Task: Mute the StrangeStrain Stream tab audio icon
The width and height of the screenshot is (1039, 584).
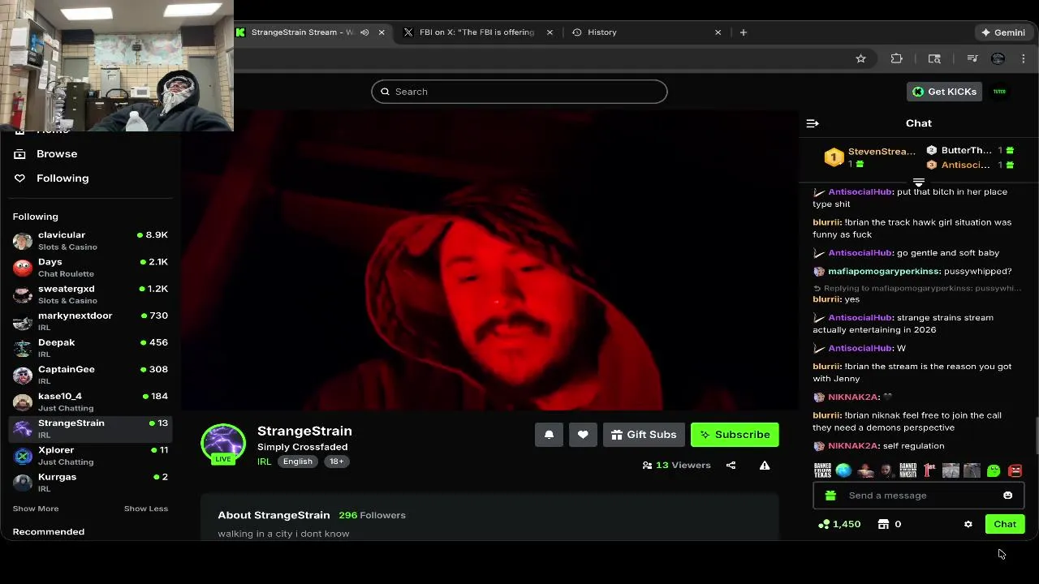Action: point(364,32)
